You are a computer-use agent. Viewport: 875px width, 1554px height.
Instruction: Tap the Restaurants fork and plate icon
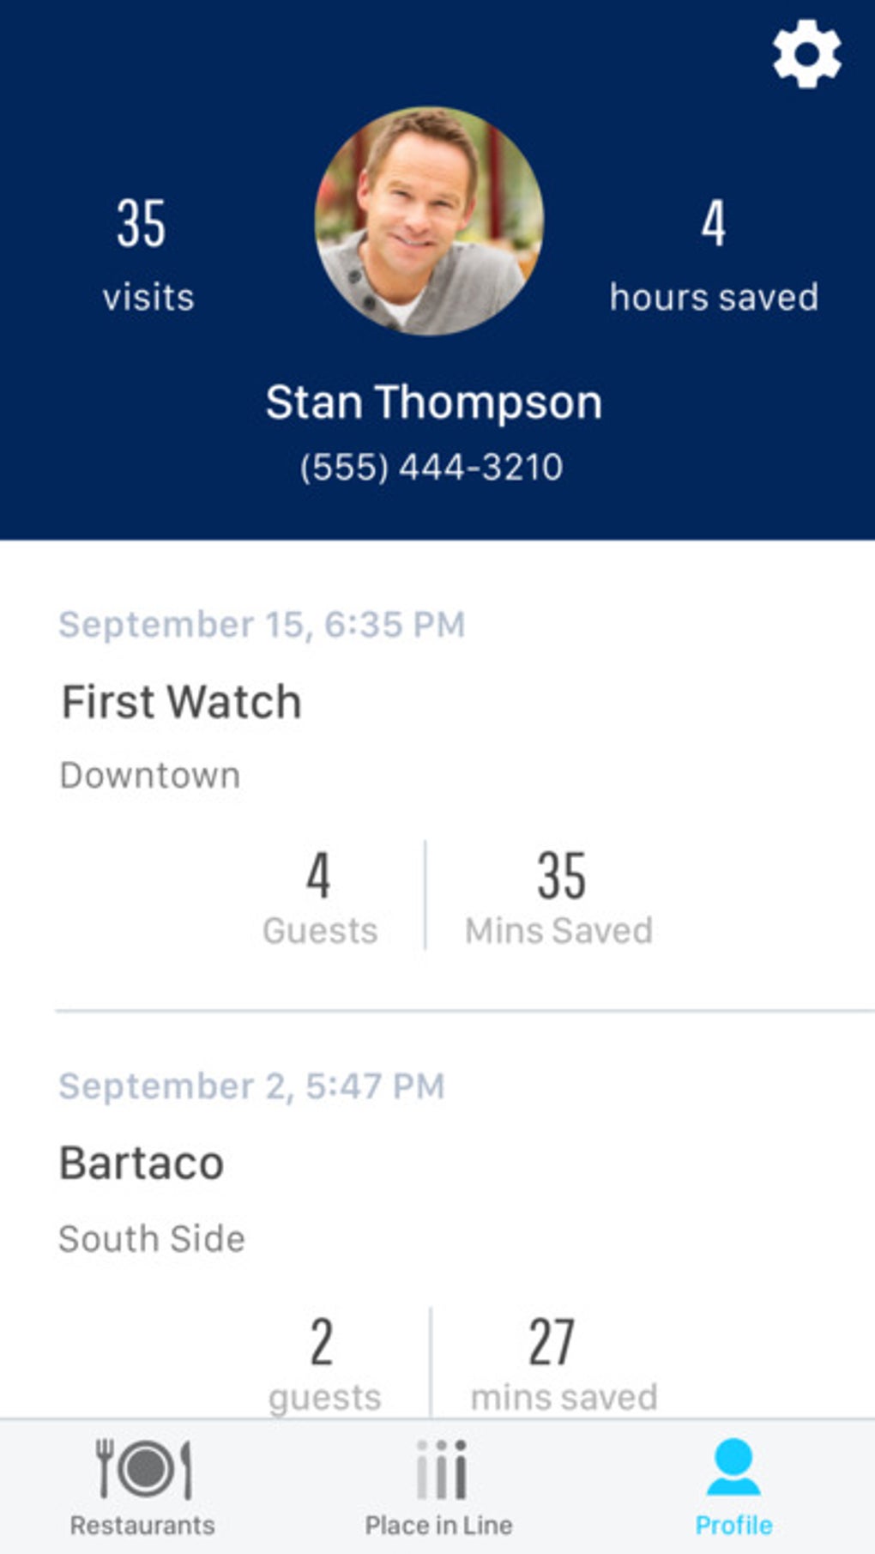(143, 1468)
